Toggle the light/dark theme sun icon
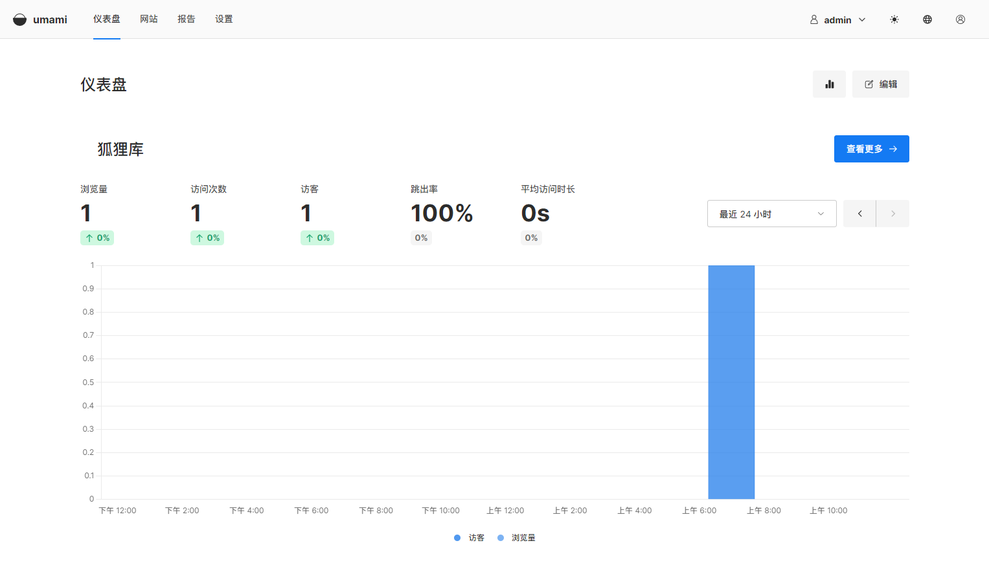The width and height of the screenshot is (989, 576). click(894, 19)
